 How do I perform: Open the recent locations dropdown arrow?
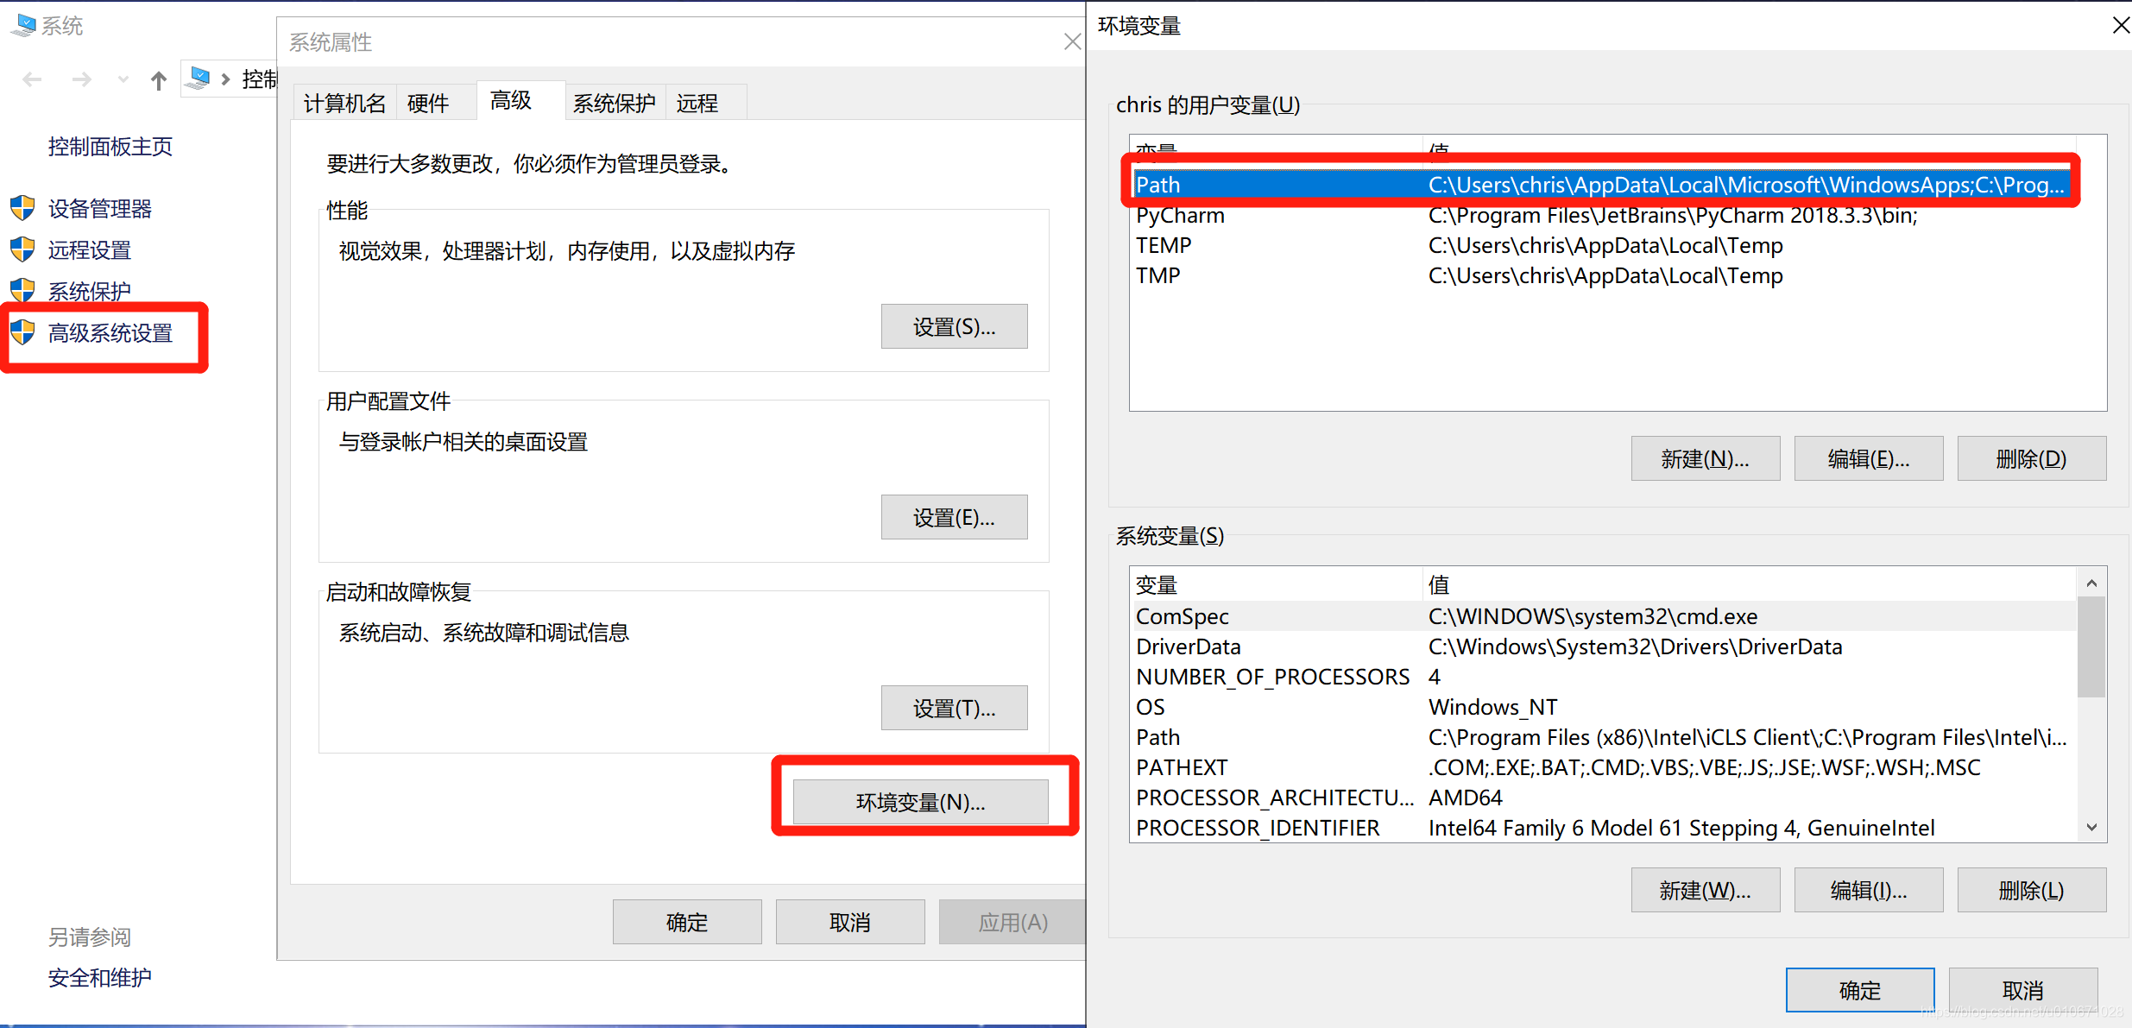point(123,80)
